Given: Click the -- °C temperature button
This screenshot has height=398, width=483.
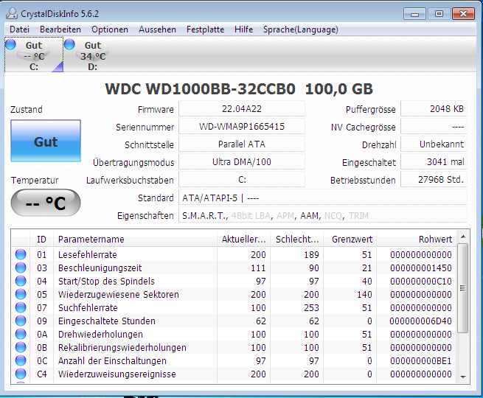Looking at the screenshot, I should (x=46, y=203).
